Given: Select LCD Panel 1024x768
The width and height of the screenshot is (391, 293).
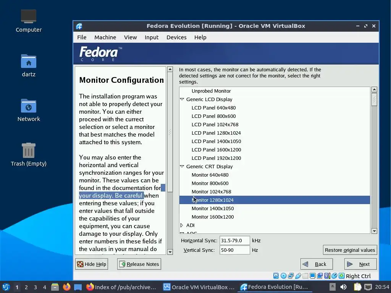Looking at the screenshot, I should click(275, 125).
